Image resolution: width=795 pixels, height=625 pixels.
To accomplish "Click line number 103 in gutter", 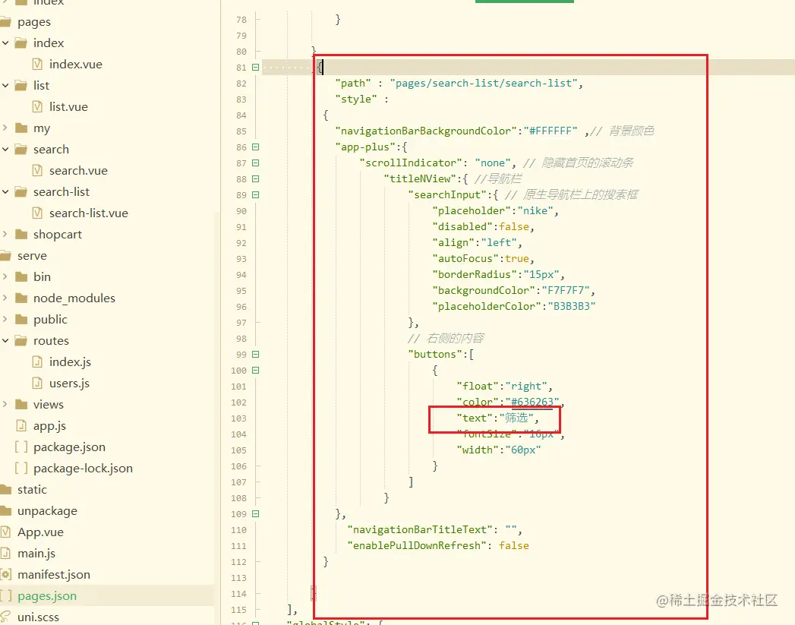I will tap(238, 418).
